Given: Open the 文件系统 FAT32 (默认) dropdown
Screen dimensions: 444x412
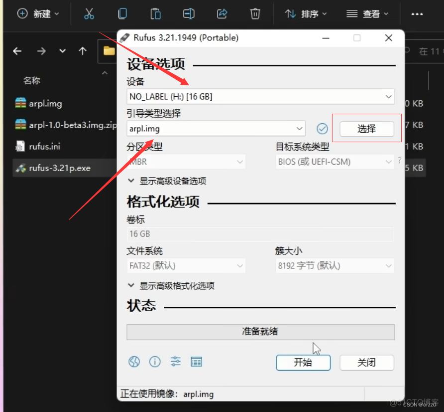Looking at the screenshot, I should point(186,266).
